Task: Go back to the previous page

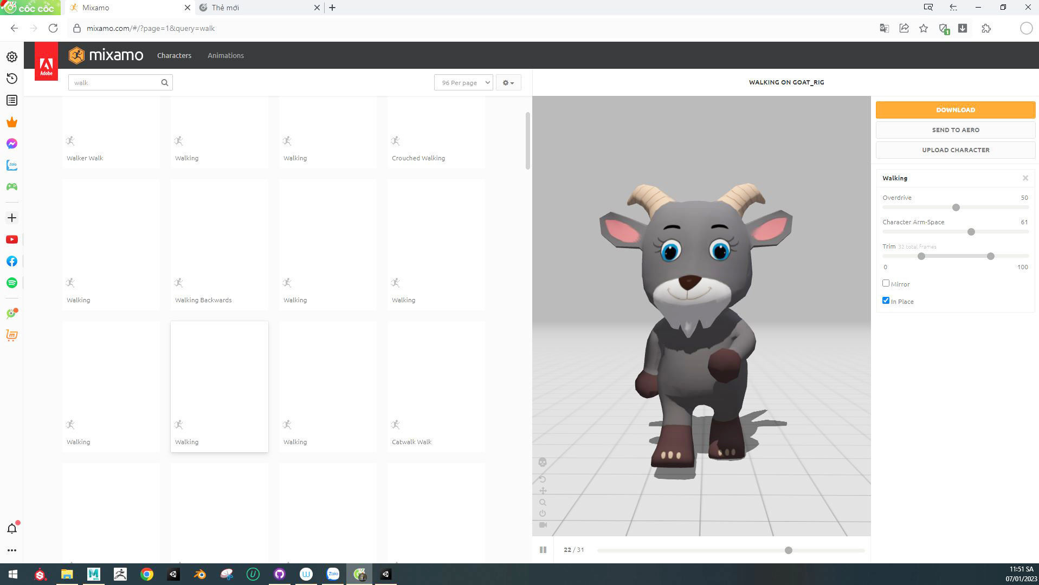Action: point(15,28)
